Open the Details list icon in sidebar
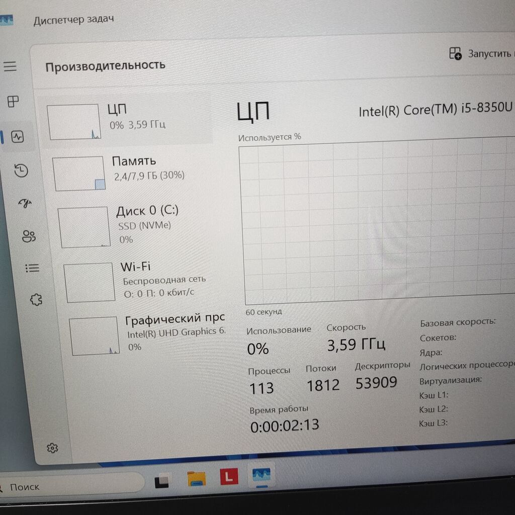The height and width of the screenshot is (515, 515). [32, 268]
